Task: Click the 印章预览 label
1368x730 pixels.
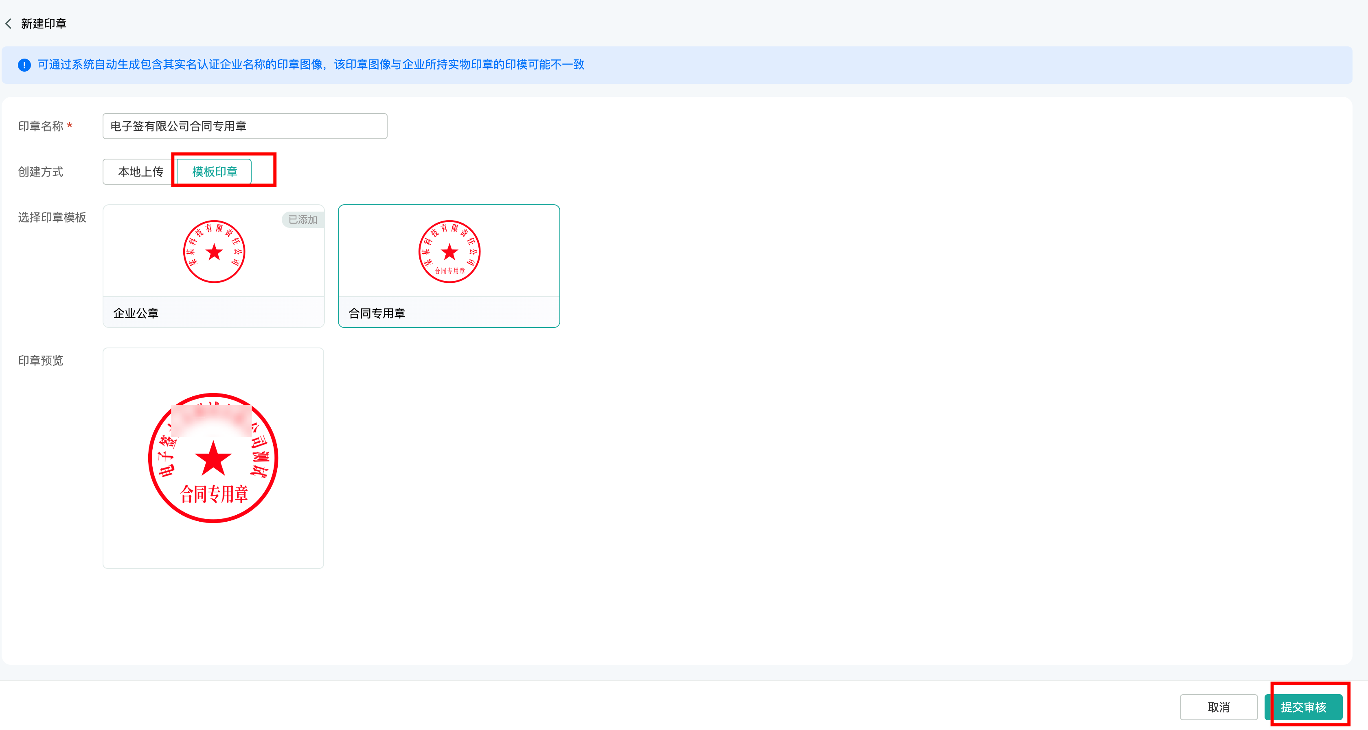Action: (41, 361)
